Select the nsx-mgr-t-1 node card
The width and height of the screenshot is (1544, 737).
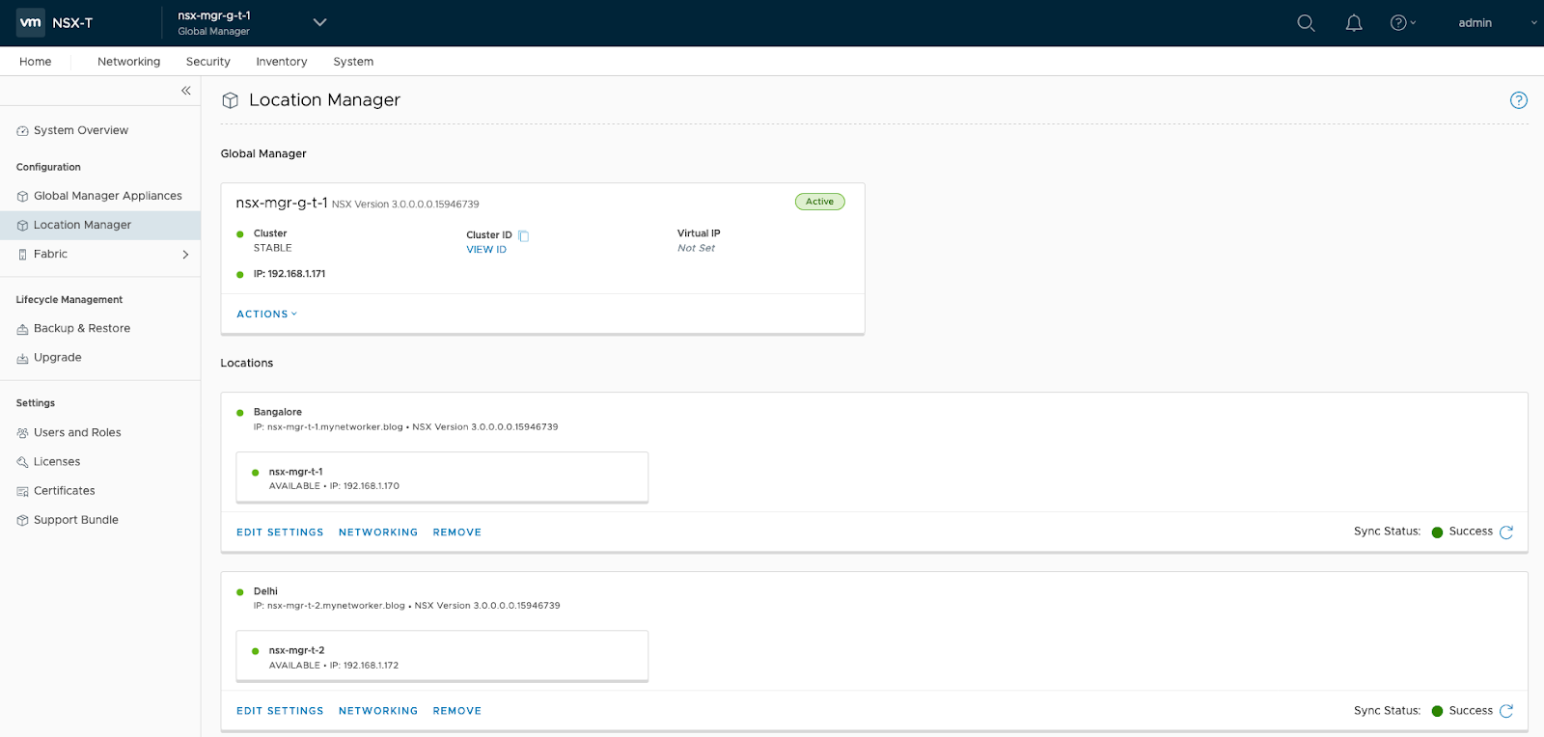pyautogui.click(x=441, y=478)
